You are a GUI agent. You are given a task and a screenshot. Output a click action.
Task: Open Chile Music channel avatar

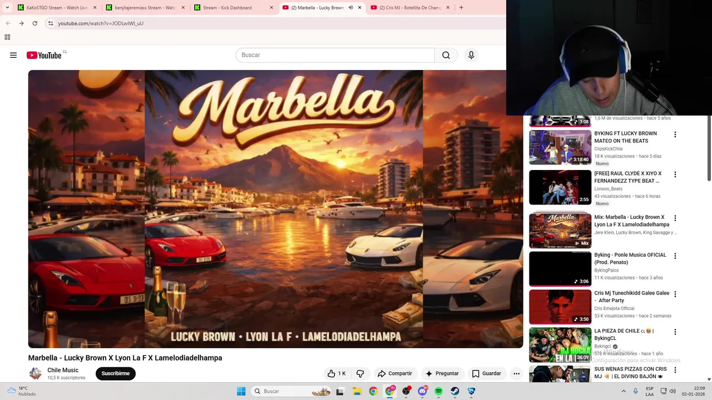pos(36,373)
